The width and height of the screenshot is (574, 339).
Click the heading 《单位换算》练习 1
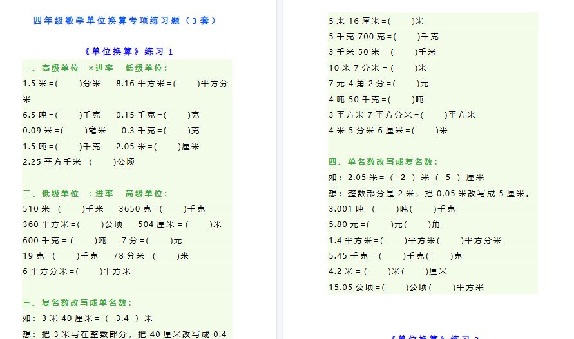128,51
